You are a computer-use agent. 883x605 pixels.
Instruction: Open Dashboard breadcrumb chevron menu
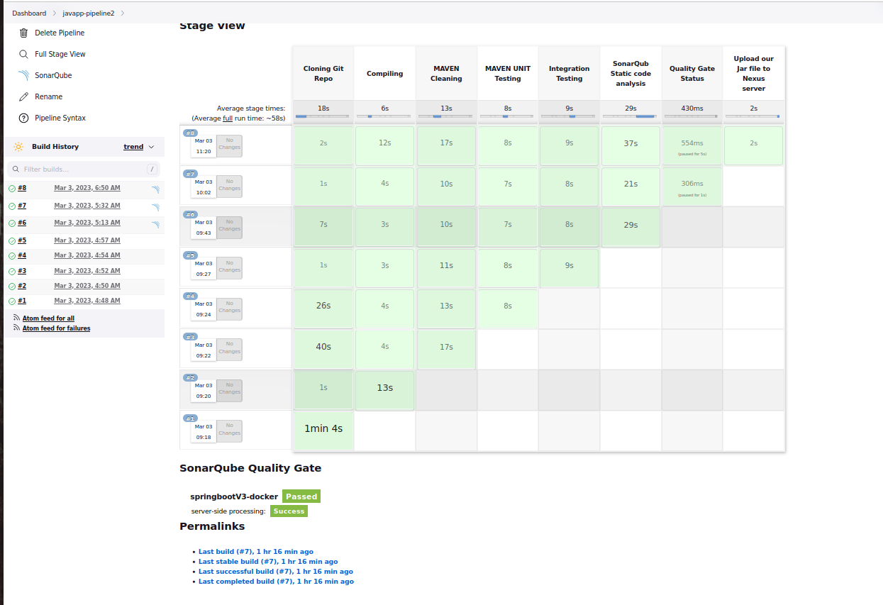pyautogui.click(x=55, y=13)
